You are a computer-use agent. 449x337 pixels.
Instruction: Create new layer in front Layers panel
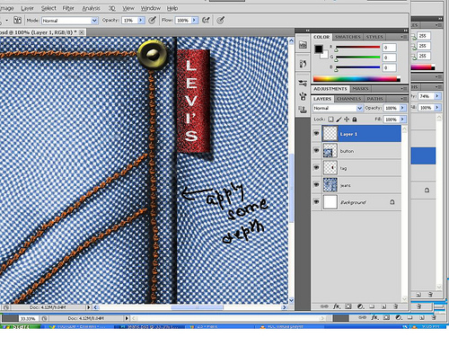click(x=383, y=306)
